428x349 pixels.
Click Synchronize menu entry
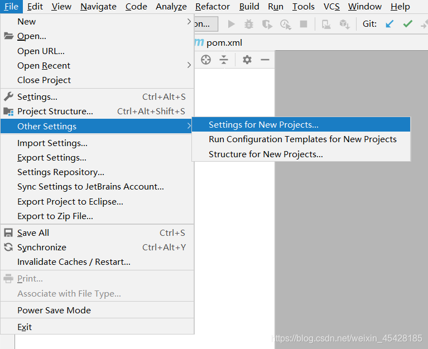[97, 248]
